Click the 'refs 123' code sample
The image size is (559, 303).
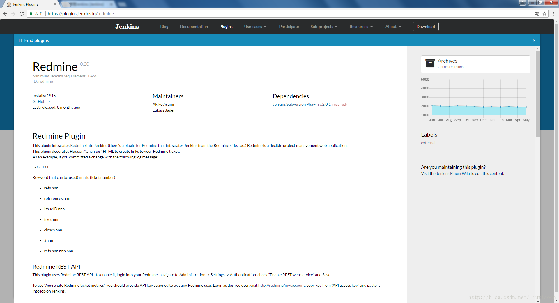40,167
